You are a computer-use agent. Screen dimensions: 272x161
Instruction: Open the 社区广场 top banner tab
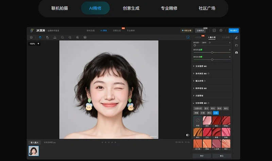pos(207,8)
